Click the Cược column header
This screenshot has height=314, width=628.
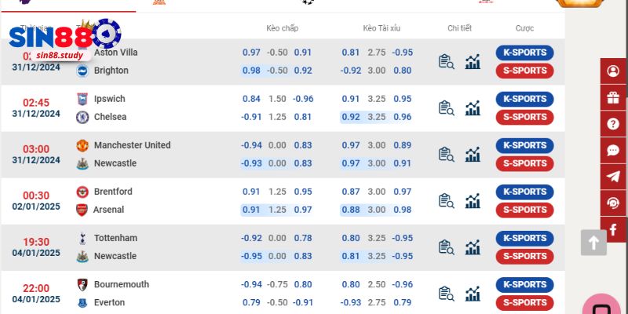click(x=524, y=28)
